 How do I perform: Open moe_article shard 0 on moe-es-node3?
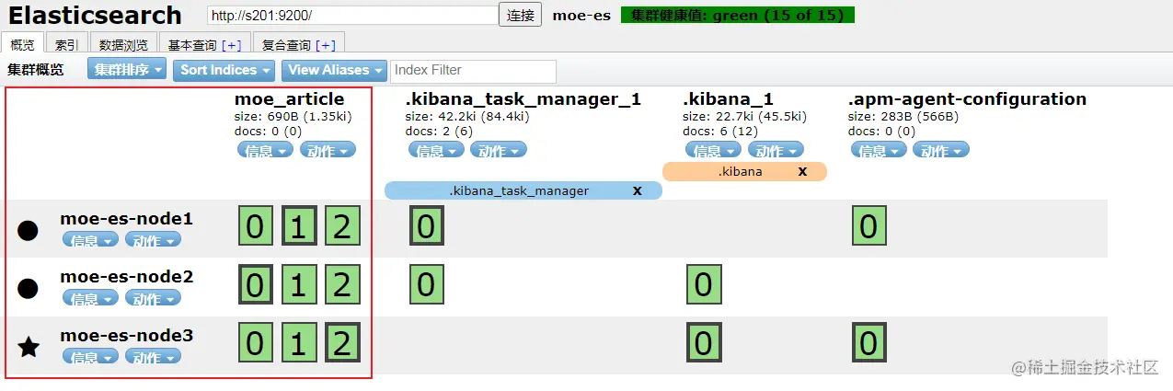pyautogui.click(x=256, y=343)
